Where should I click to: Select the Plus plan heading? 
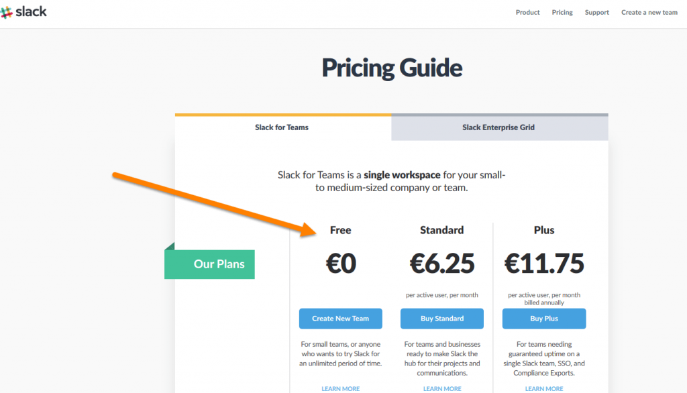click(x=544, y=230)
